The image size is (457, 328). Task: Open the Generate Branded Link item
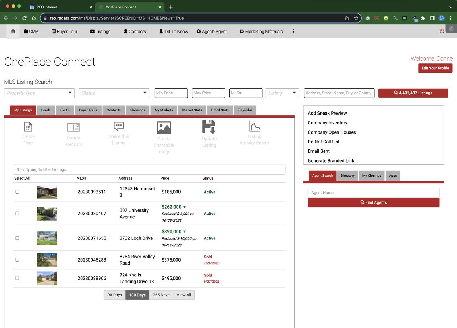click(x=331, y=160)
